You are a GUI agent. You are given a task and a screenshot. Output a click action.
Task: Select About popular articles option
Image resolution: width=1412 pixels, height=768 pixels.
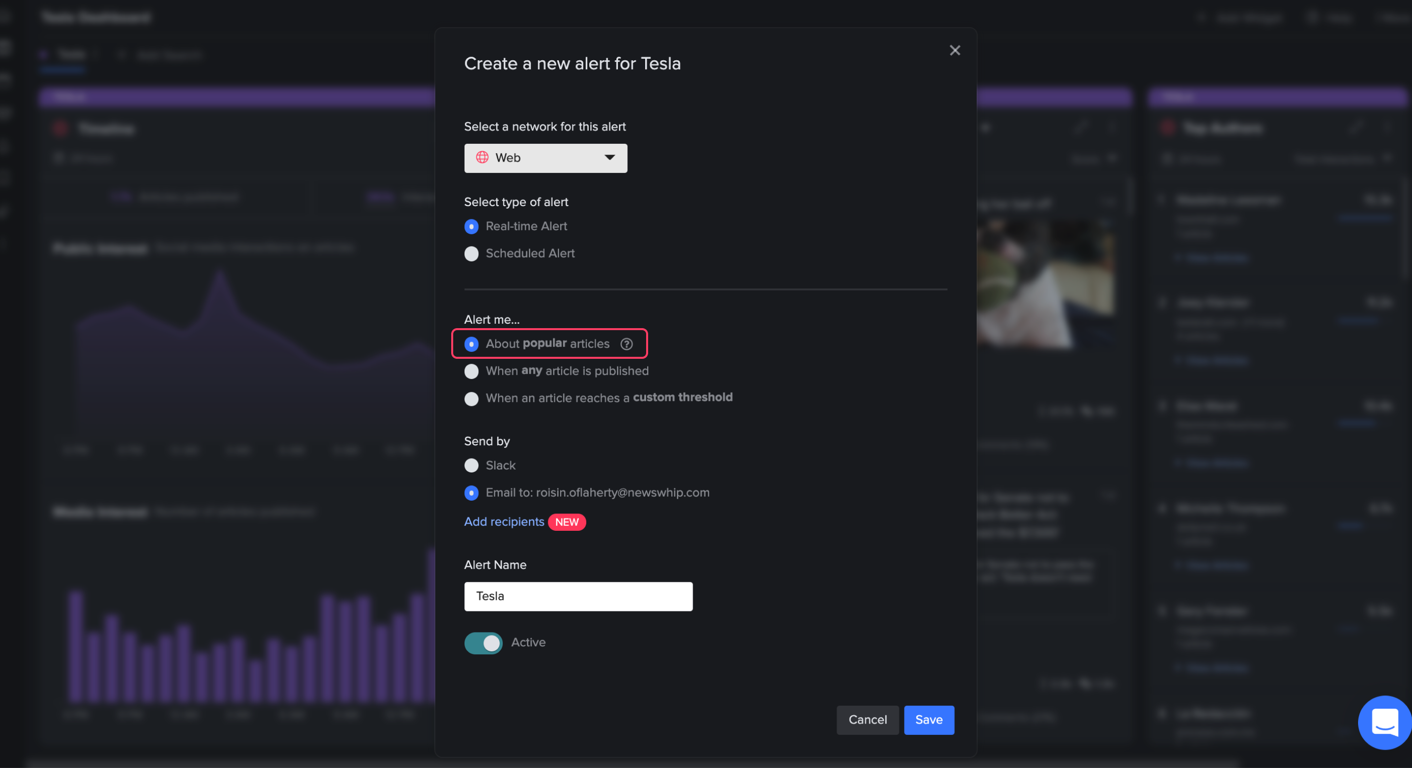point(471,344)
